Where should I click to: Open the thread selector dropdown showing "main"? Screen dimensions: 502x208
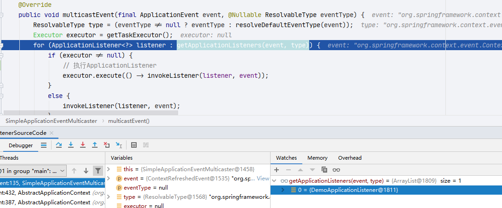coord(33,171)
